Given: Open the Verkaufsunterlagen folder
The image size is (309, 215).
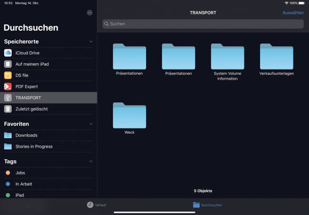Looking at the screenshot, I should (x=277, y=59).
